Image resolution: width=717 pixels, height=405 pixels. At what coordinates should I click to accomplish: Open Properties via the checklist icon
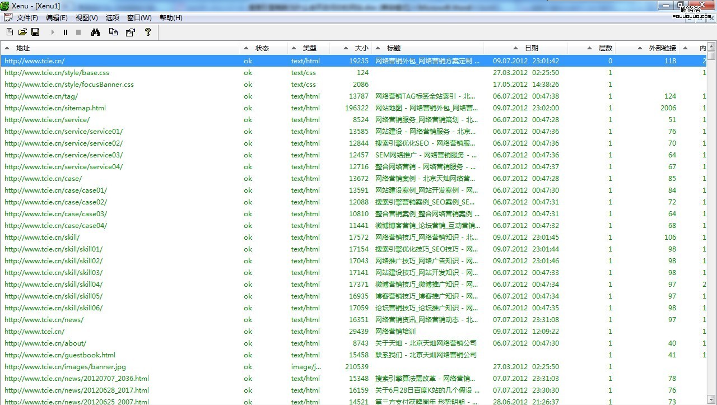(131, 32)
